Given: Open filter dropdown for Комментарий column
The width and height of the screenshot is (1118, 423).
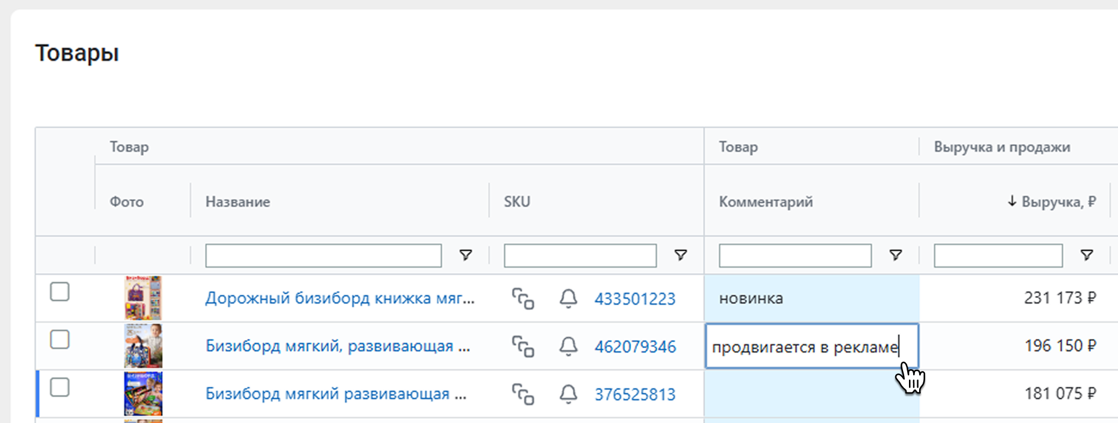Looking at the screenshot, I should click(895, 256).
